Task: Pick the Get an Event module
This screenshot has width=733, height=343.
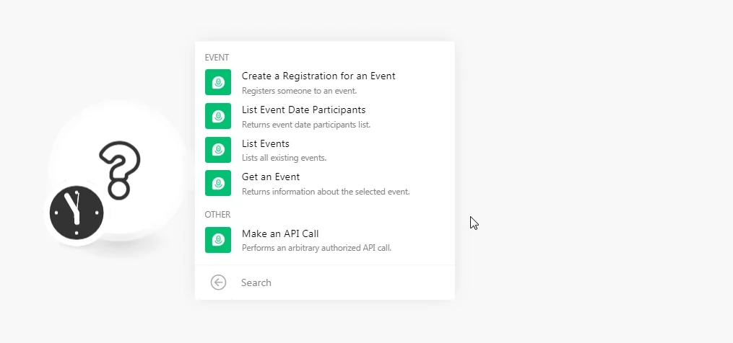Action: tap(325, 183)
